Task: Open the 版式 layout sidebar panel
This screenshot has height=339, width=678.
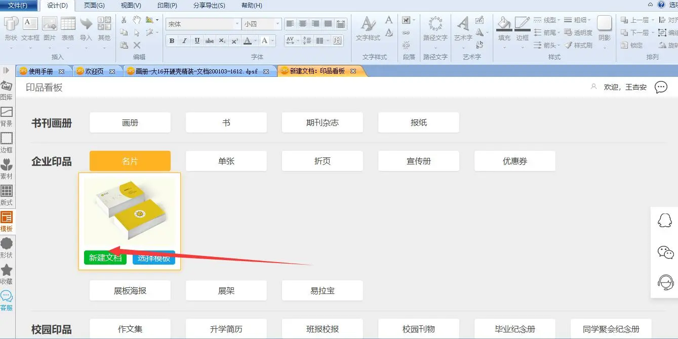Action: click(7, 195)
